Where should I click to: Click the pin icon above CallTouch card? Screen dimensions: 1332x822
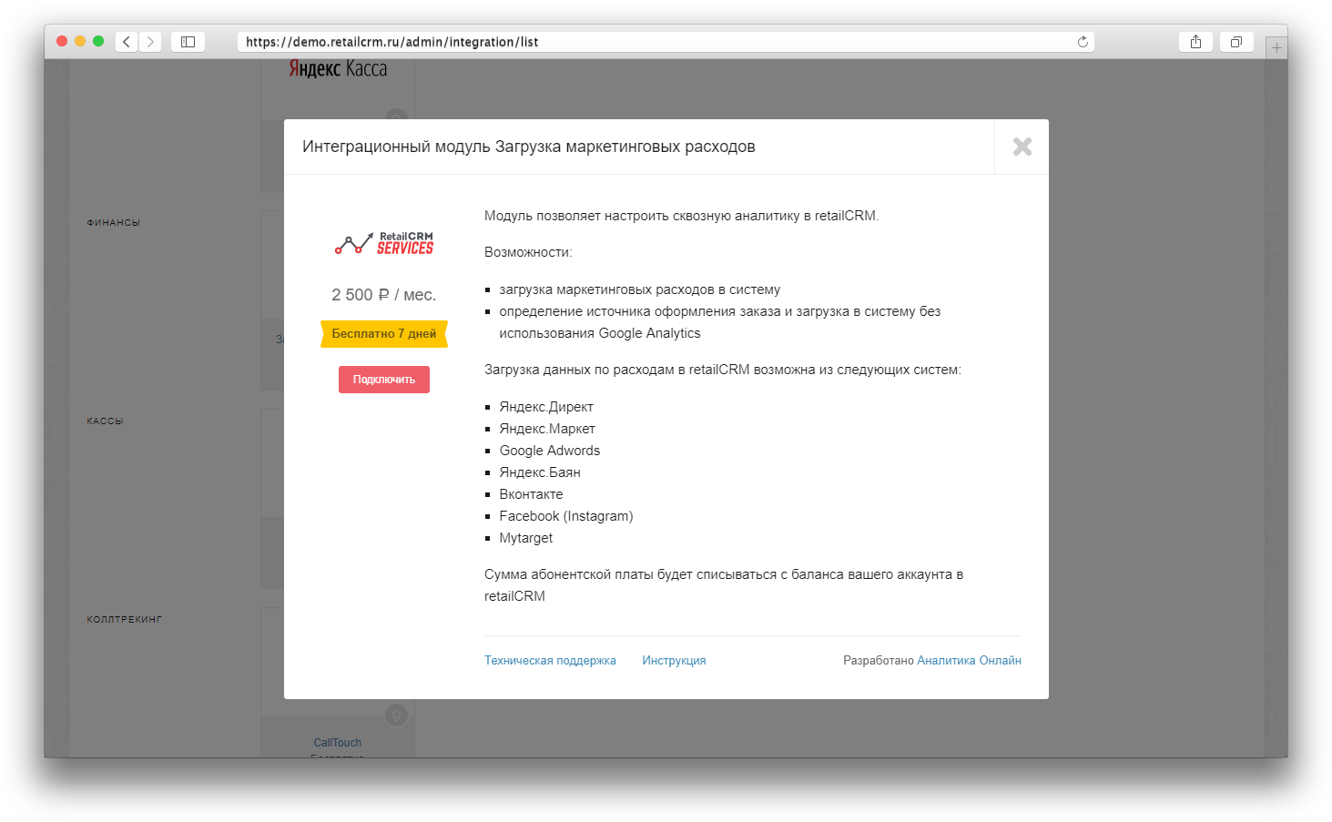click(396, 715)
